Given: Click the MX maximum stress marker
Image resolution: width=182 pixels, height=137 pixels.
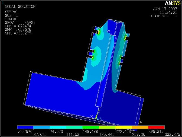Looking at the screenshot, I should [x=108, y=31].
